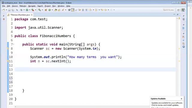The height and width of the screenshot is (108, 192).
Task: Open the Package Explorer fast view icon
Action: click(4, 19)
